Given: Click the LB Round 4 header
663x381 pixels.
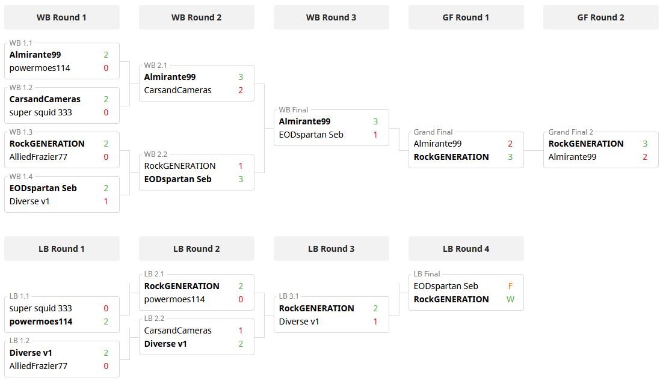Looking at the screenshot, I should pos(466,249).
